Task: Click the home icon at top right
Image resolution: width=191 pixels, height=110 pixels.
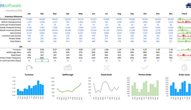Action: point(188,5)
